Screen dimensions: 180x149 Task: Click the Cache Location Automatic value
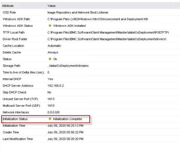coord(54,46)
